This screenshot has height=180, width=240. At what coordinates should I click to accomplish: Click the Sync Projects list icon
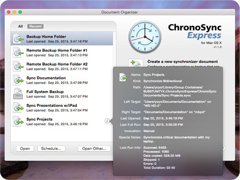[18, 121]
